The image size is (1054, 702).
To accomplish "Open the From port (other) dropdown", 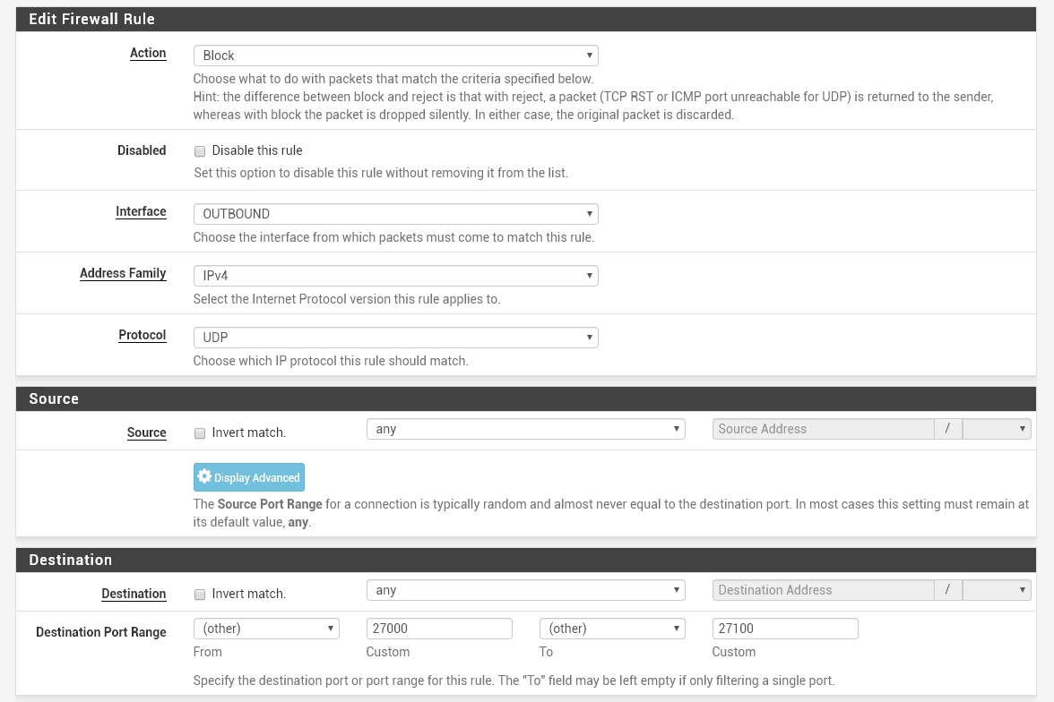I will 266,629.
